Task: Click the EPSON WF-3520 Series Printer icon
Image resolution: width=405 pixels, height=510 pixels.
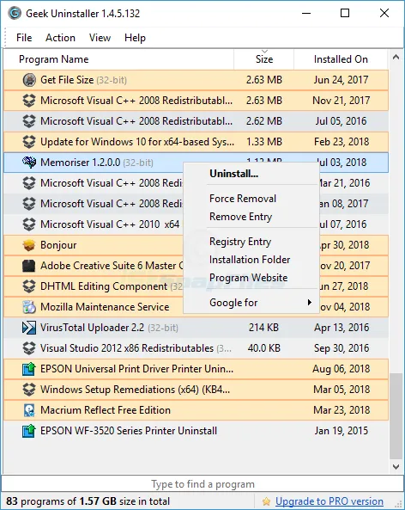Action: tap(29, 431)
